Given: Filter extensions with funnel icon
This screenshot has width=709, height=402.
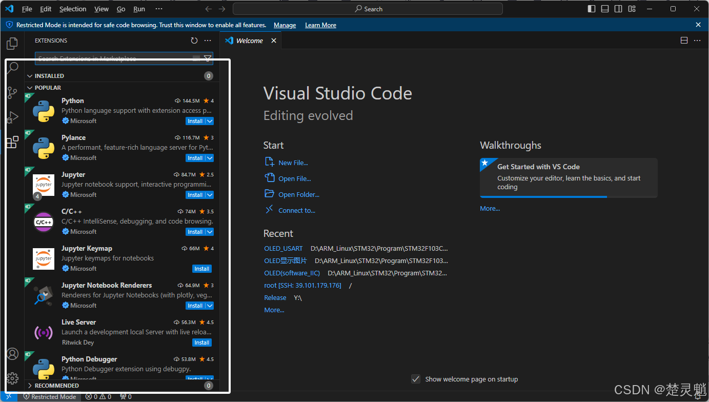Looking at the screenshot, I should click(x=207, y=58).
